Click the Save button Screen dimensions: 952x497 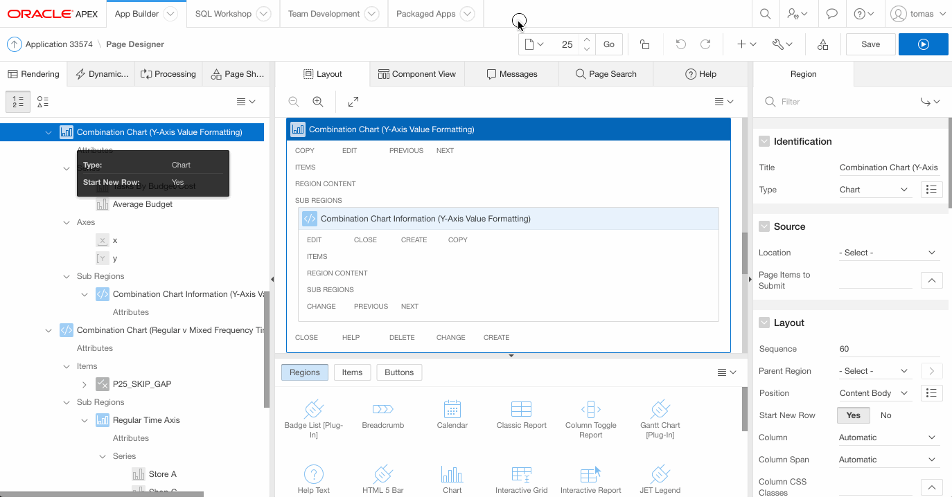click(x=870, y=44)
